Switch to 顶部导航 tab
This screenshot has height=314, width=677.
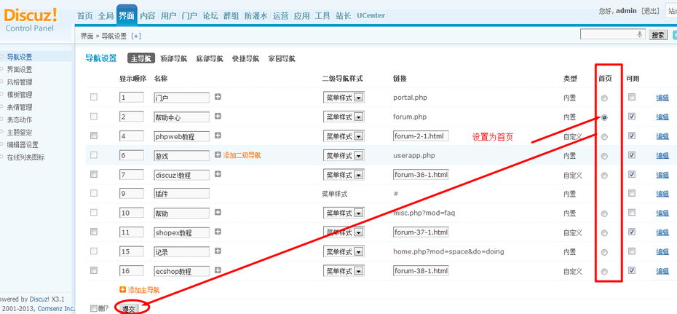tap(173, 59)
